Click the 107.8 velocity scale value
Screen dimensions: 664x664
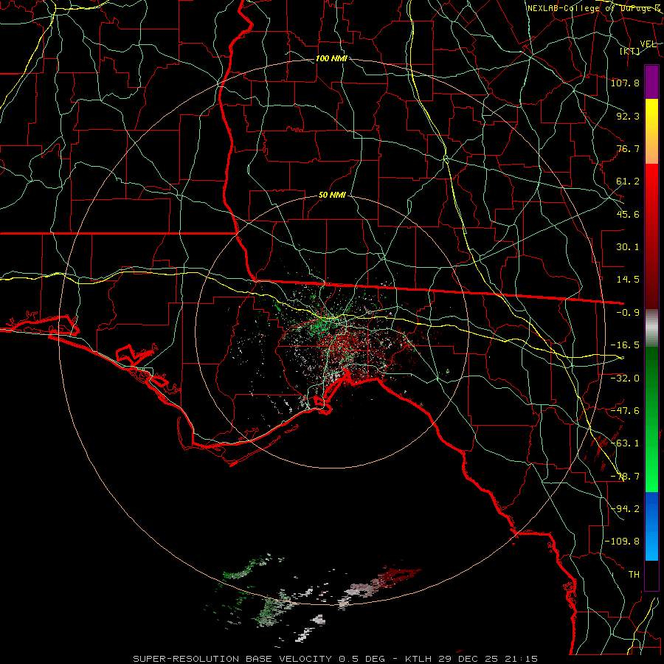(x=625, y=83)
